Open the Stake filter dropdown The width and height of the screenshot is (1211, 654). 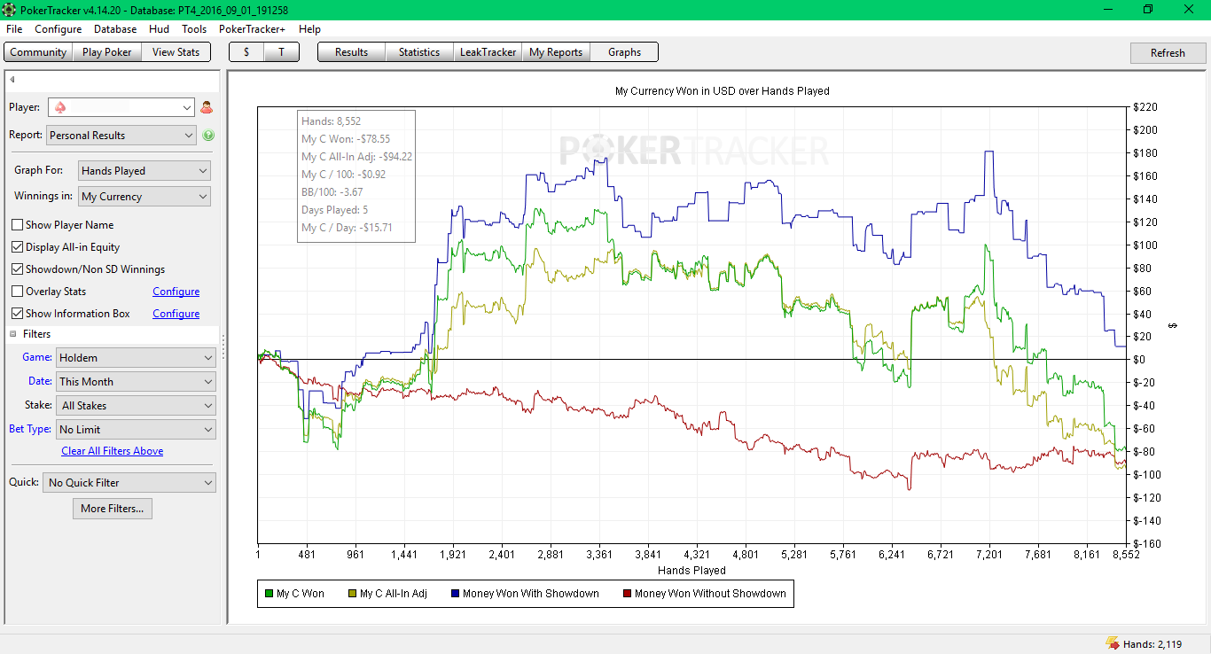(137, 406)
